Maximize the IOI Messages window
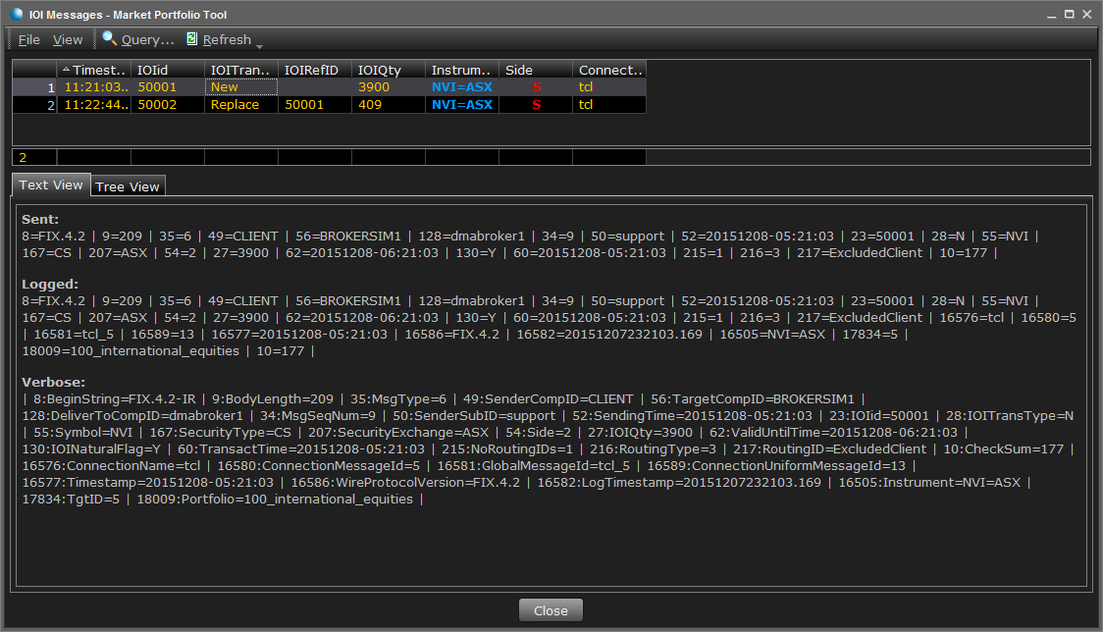This screenshot has width=1103, height=632. (1065, 13)
